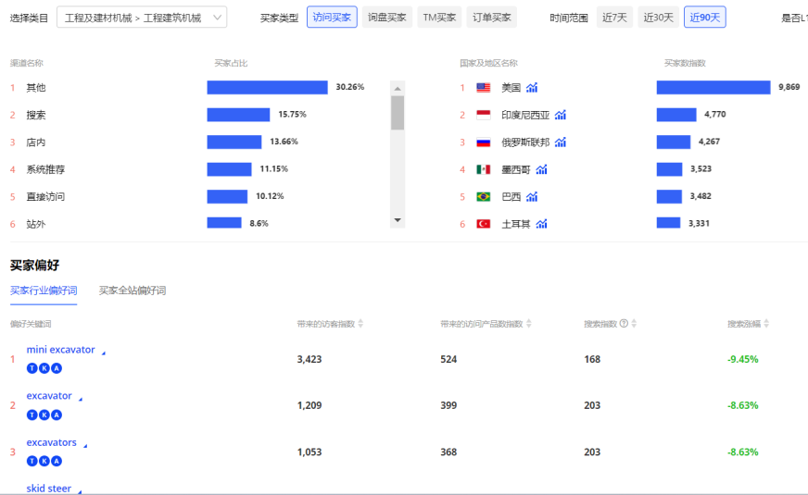Viewport: 808px width, 495px height.
Task: Open the skid steer keyword link
Action: tap(49, 489)
